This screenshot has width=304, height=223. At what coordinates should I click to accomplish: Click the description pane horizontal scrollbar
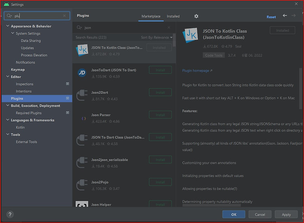(212, 205)
